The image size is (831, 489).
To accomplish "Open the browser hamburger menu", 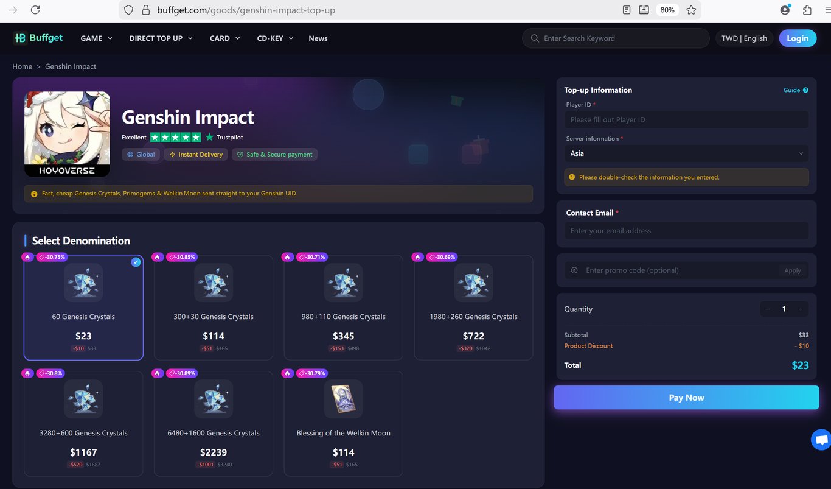I will pos(827,10).
